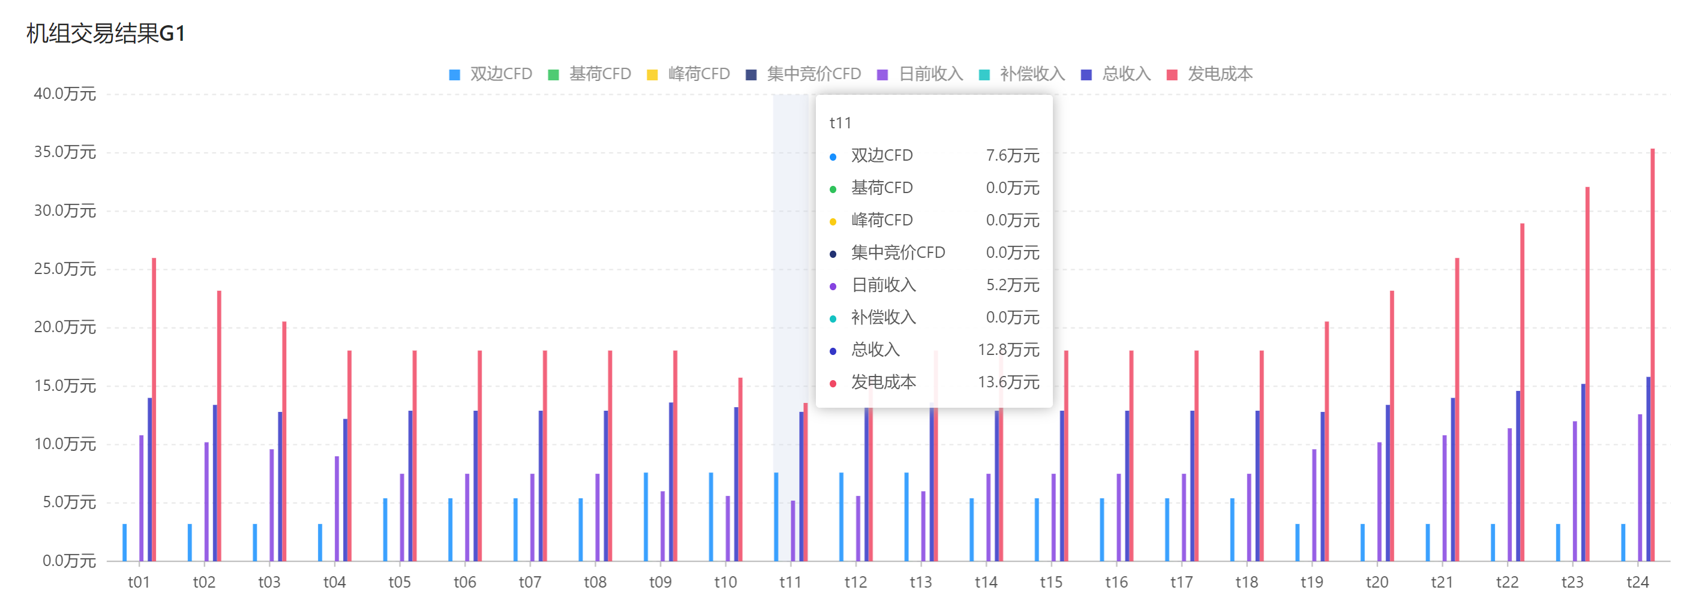The height and width of the screenshot is (611, 1690).
Task: Toggle the 基荷CFD legend series
Action: 589,74
